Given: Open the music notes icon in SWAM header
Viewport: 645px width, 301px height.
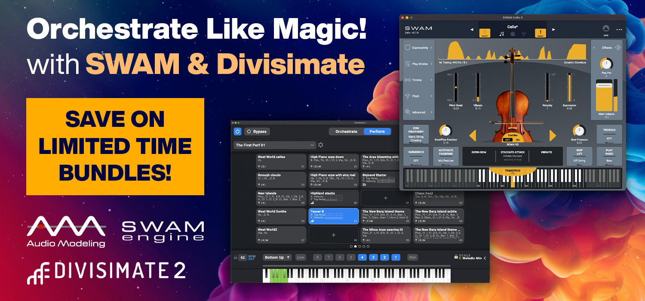Looking at the screenshot, I should tap(501, 34).
